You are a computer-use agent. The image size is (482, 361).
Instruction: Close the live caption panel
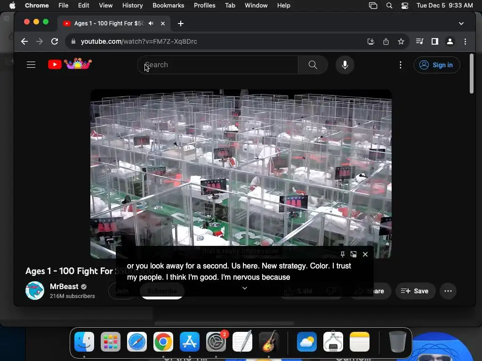[x=365, y=254]
